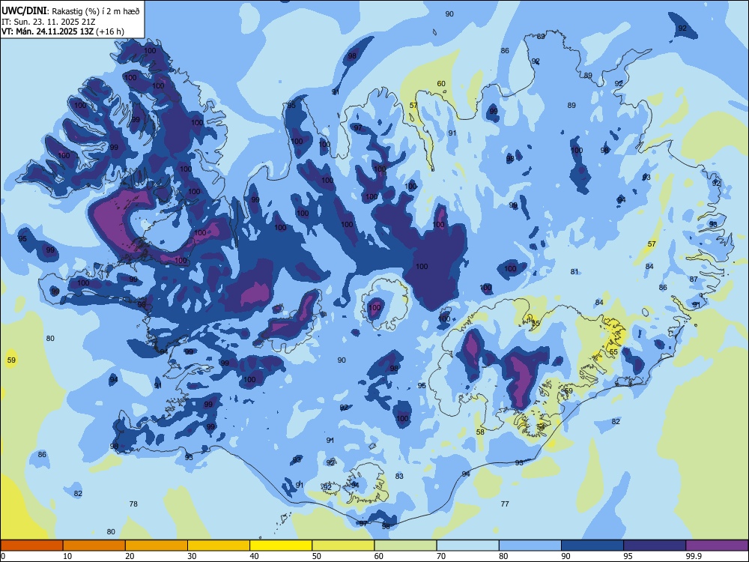Click the humidity value '87' on the map
Viewport: 749px width, 562px height.
tap(694, 279)
